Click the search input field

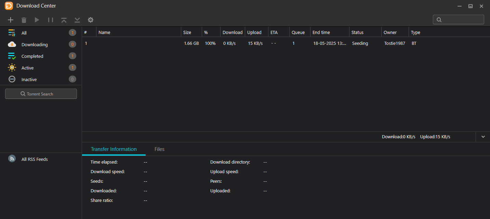tap(458, 20)
